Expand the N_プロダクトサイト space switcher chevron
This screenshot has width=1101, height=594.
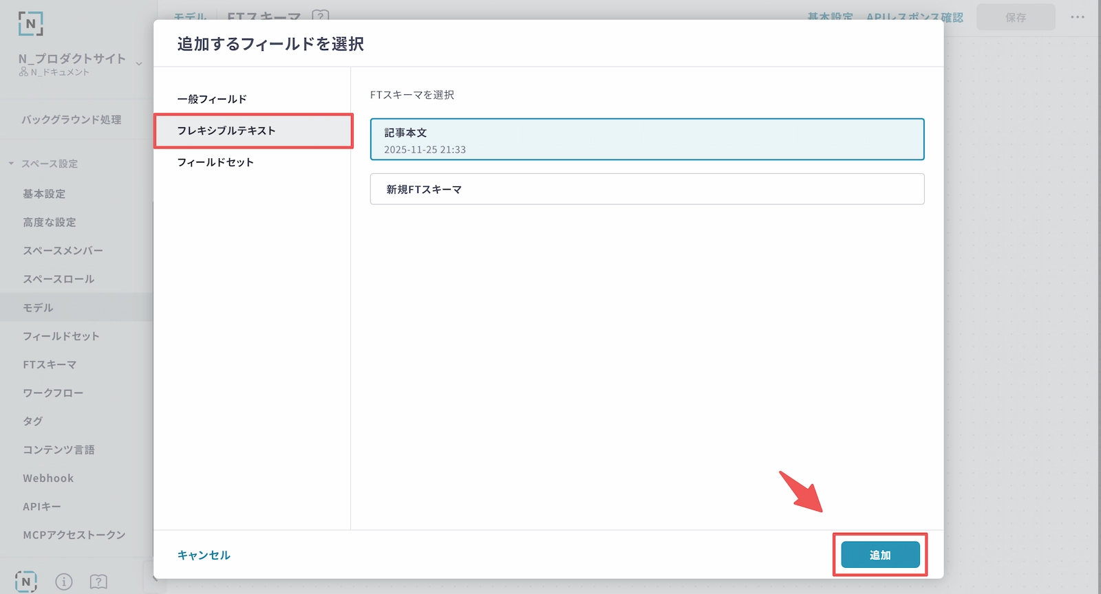click(x=139, y=64)
